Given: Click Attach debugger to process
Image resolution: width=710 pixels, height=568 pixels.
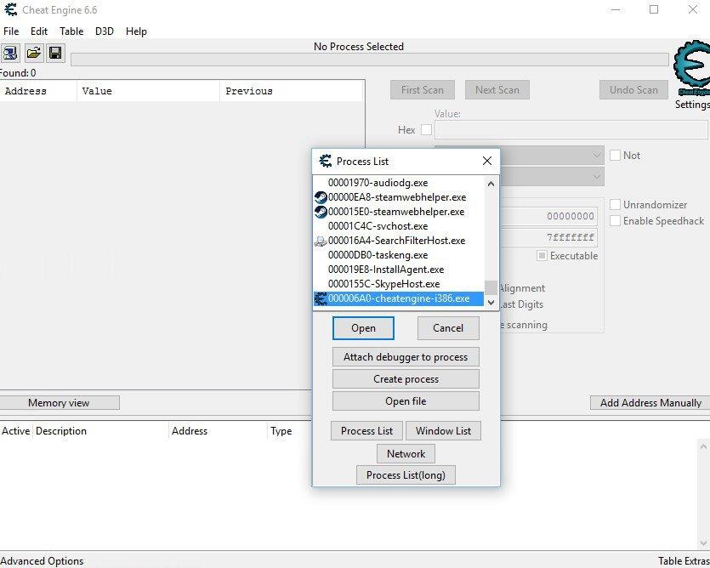Looking at the screenshot, I should click(406, 357).
